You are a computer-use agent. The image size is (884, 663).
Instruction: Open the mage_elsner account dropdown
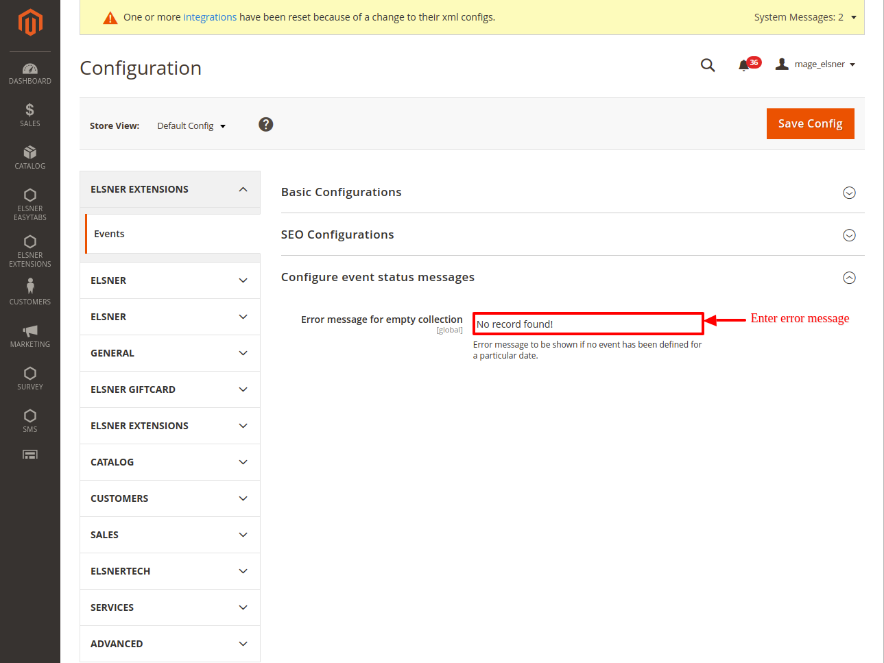point(816,64)
